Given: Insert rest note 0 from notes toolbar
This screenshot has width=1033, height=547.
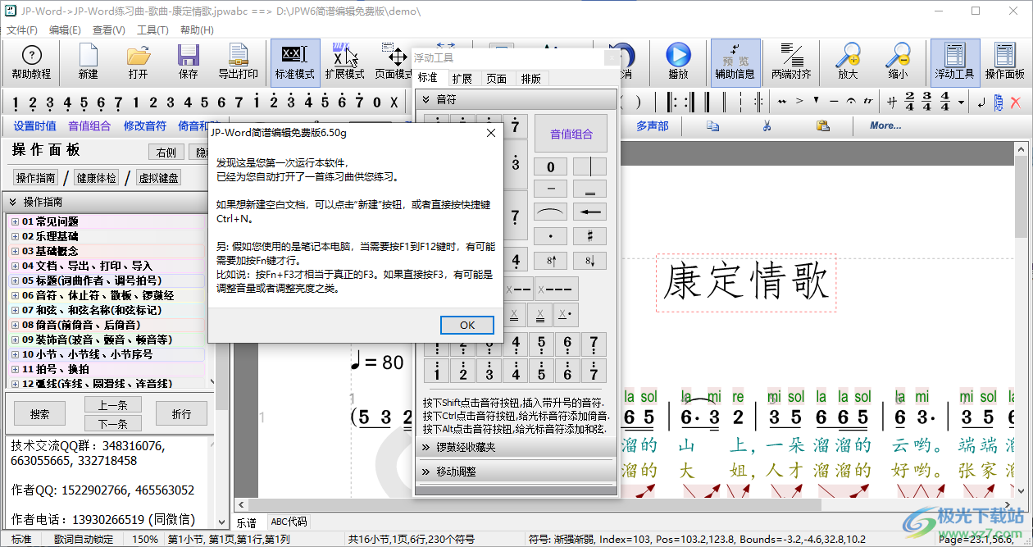Looking at the screenshot, I should (376, 103).
